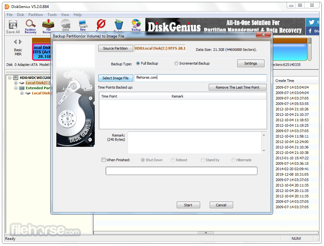Viewport: 324px width, 246px height.
Task: Click inside the Remark text area
Action: tap(195, 143)
